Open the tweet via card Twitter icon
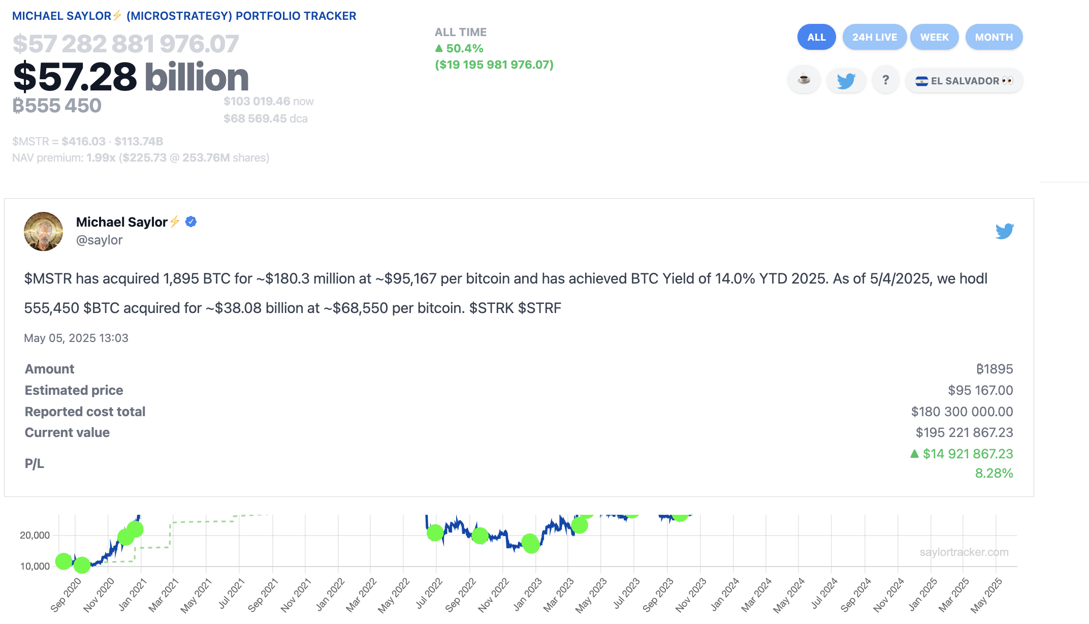Image resolution: width=1089 pixels, height=624 pixels. point(1004,231)
